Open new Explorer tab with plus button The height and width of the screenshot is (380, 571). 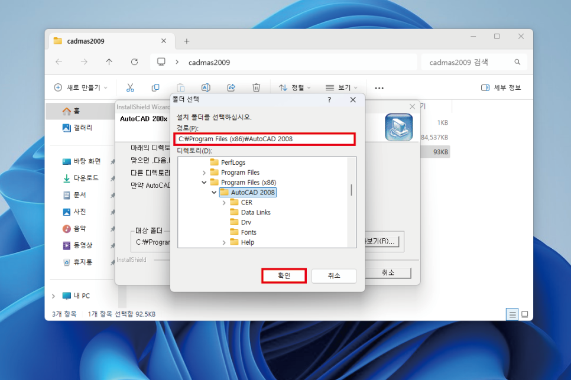pos(186,41)
